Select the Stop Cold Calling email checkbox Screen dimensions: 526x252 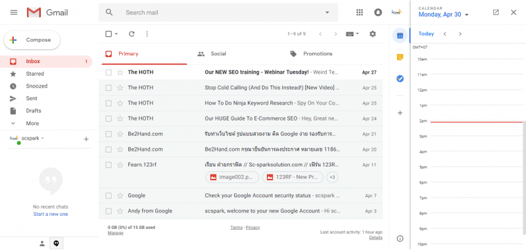click(x=108, y=88)
